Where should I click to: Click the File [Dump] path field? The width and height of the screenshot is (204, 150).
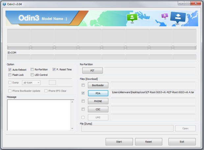click(127, 128)
